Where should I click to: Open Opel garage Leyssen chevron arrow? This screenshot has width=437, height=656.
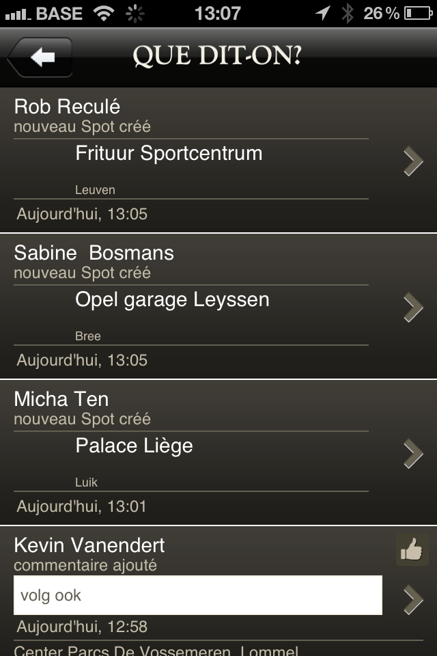413,307
